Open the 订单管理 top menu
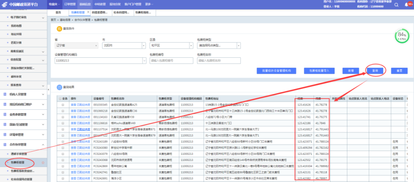 (x=70, y=5)
